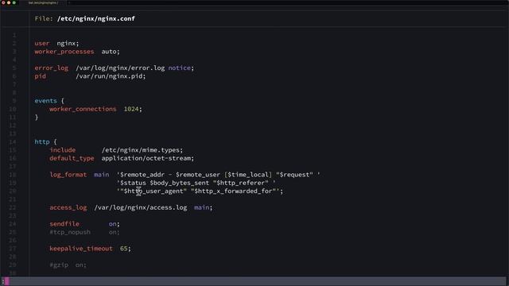
Task: Click the path /var/log/nginx/error.log
Action: (x=120, y=68)
